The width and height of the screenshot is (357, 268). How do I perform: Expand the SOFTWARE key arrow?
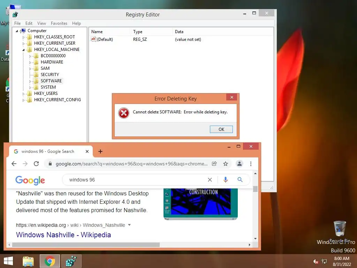30,81
